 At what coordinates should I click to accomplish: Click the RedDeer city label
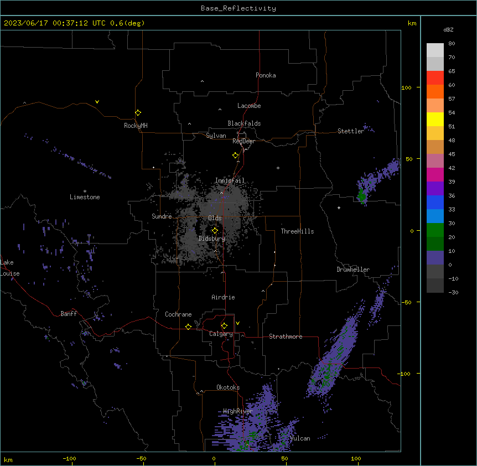pos(243,141)
